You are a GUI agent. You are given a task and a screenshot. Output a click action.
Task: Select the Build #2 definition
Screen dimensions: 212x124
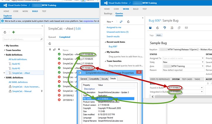(16, 64)
